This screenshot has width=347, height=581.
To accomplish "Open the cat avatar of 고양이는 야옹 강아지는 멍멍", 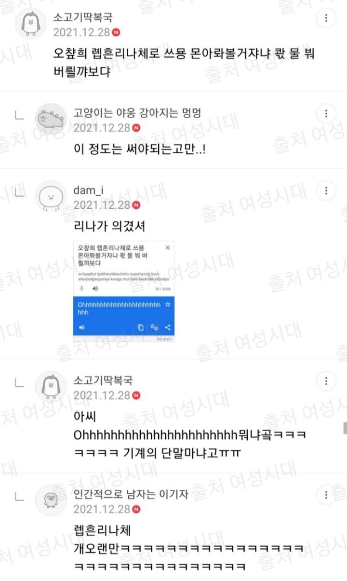I will [51, 119].
